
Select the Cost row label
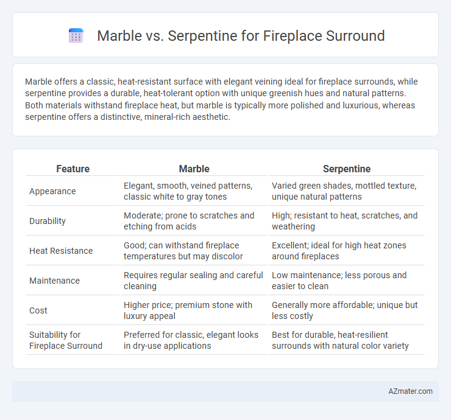[38, 310]
